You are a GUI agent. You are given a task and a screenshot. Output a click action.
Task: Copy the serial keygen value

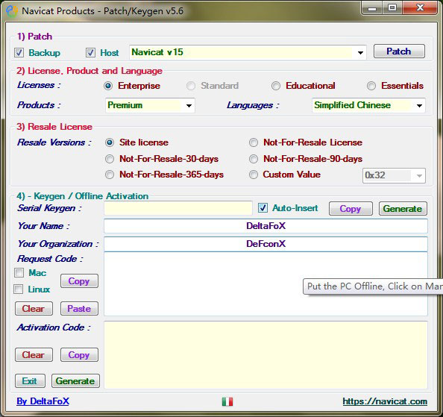[351, 209]
